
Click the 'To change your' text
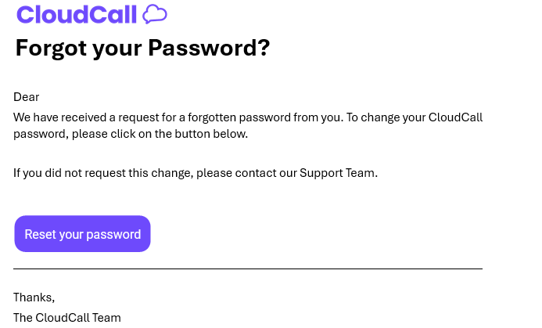coord(386,117)
